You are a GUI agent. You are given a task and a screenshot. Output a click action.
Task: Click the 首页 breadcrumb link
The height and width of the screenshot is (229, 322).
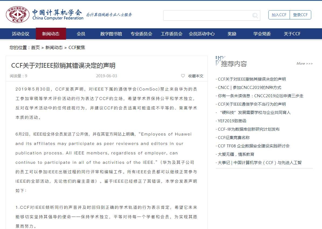tap(35, 47)
